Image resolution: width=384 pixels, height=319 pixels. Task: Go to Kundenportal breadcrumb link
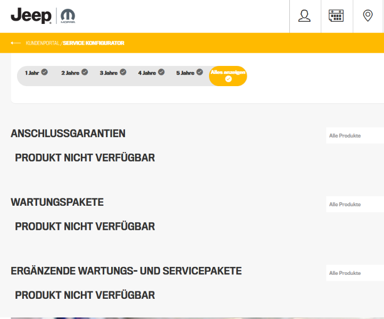[x=43, y=43]
